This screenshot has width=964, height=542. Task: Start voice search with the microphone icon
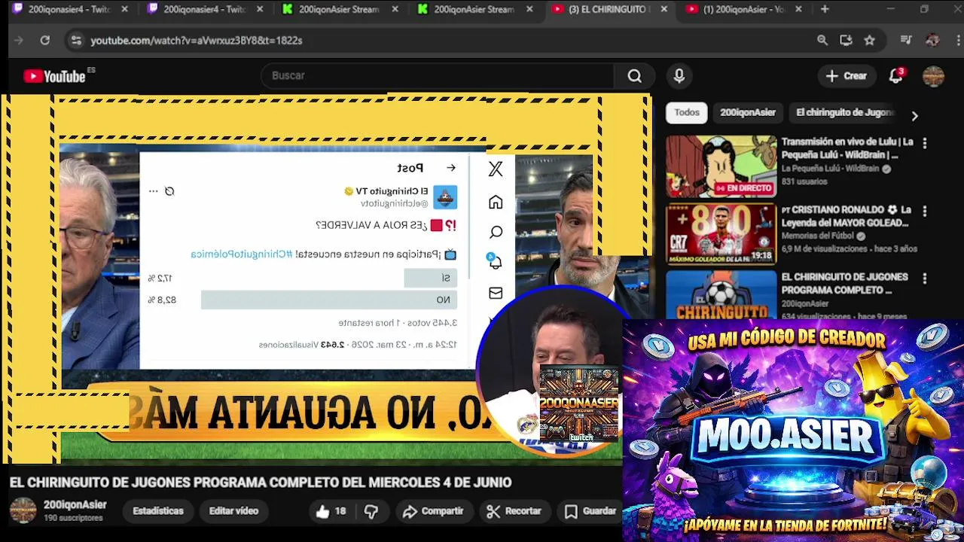pyautogui.click(x=679, y=75)
